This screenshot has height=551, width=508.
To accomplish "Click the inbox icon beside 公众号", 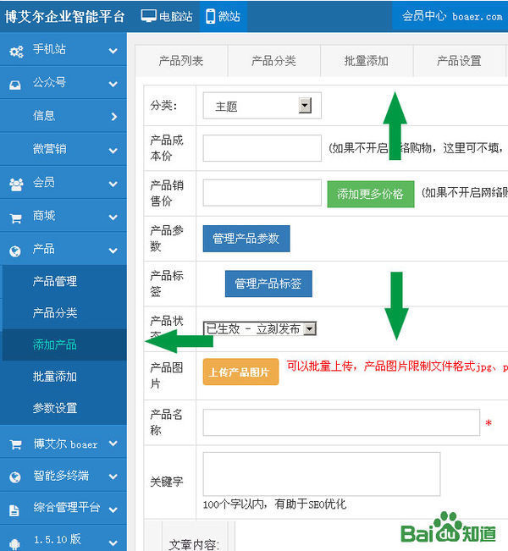I will [x=14, y=85].
